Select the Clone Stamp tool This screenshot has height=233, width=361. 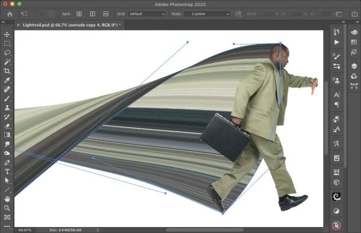pos(7,107)
